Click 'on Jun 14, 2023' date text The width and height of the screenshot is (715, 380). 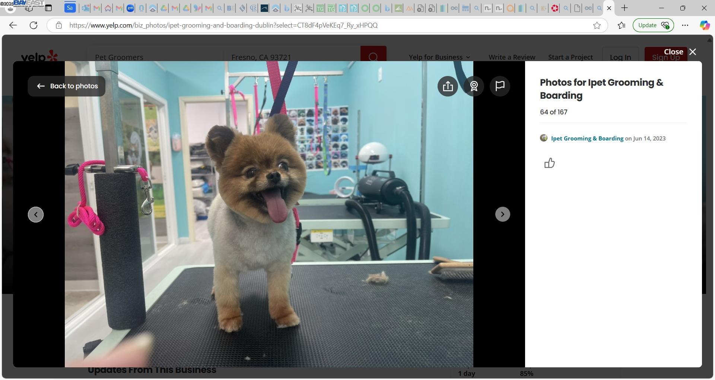click(x=645, y=139)
